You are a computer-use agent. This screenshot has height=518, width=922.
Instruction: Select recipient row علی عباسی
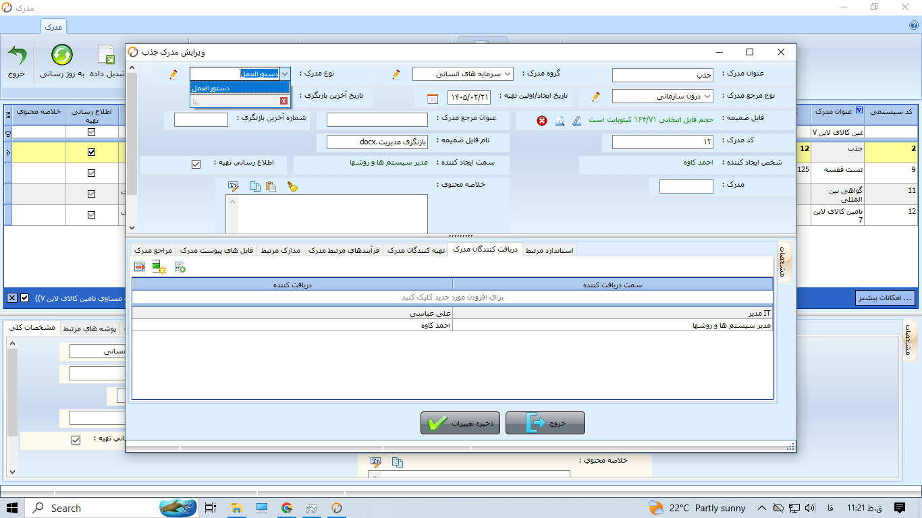452,314
